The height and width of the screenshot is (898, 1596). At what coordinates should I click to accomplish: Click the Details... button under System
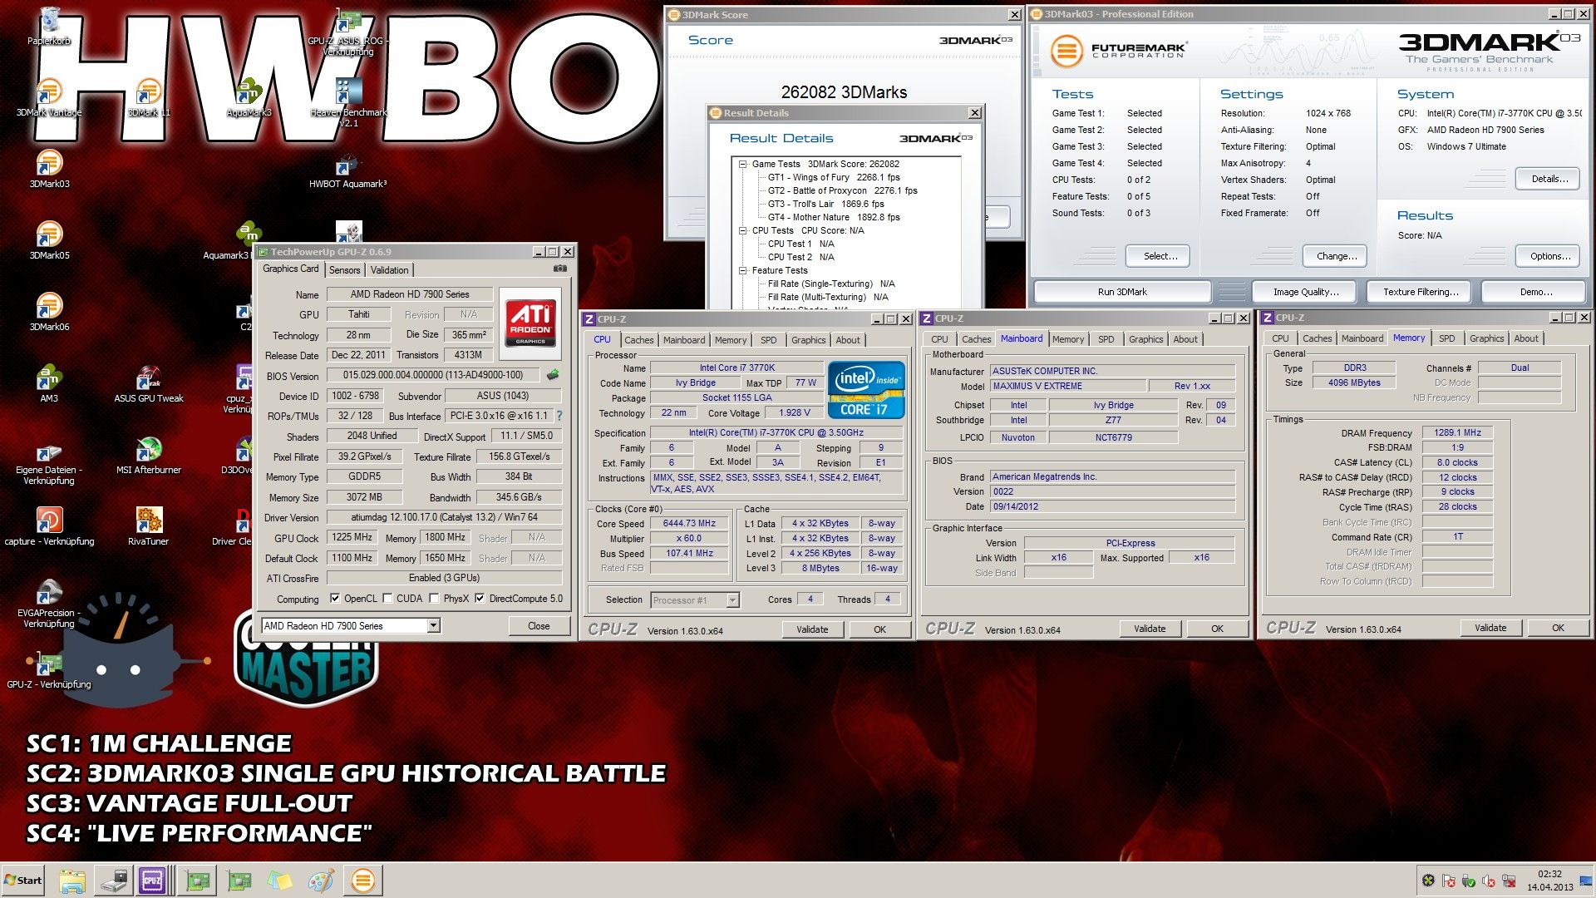pyautogui.click(x=1549, y=179)
